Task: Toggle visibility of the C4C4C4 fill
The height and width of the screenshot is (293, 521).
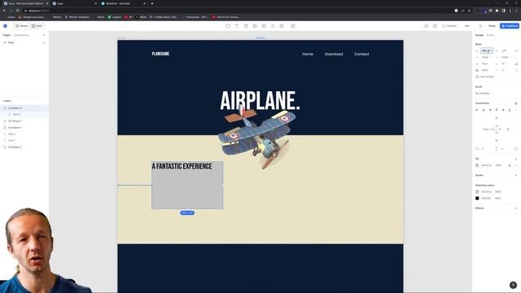Action: click(x=510, y=165)
